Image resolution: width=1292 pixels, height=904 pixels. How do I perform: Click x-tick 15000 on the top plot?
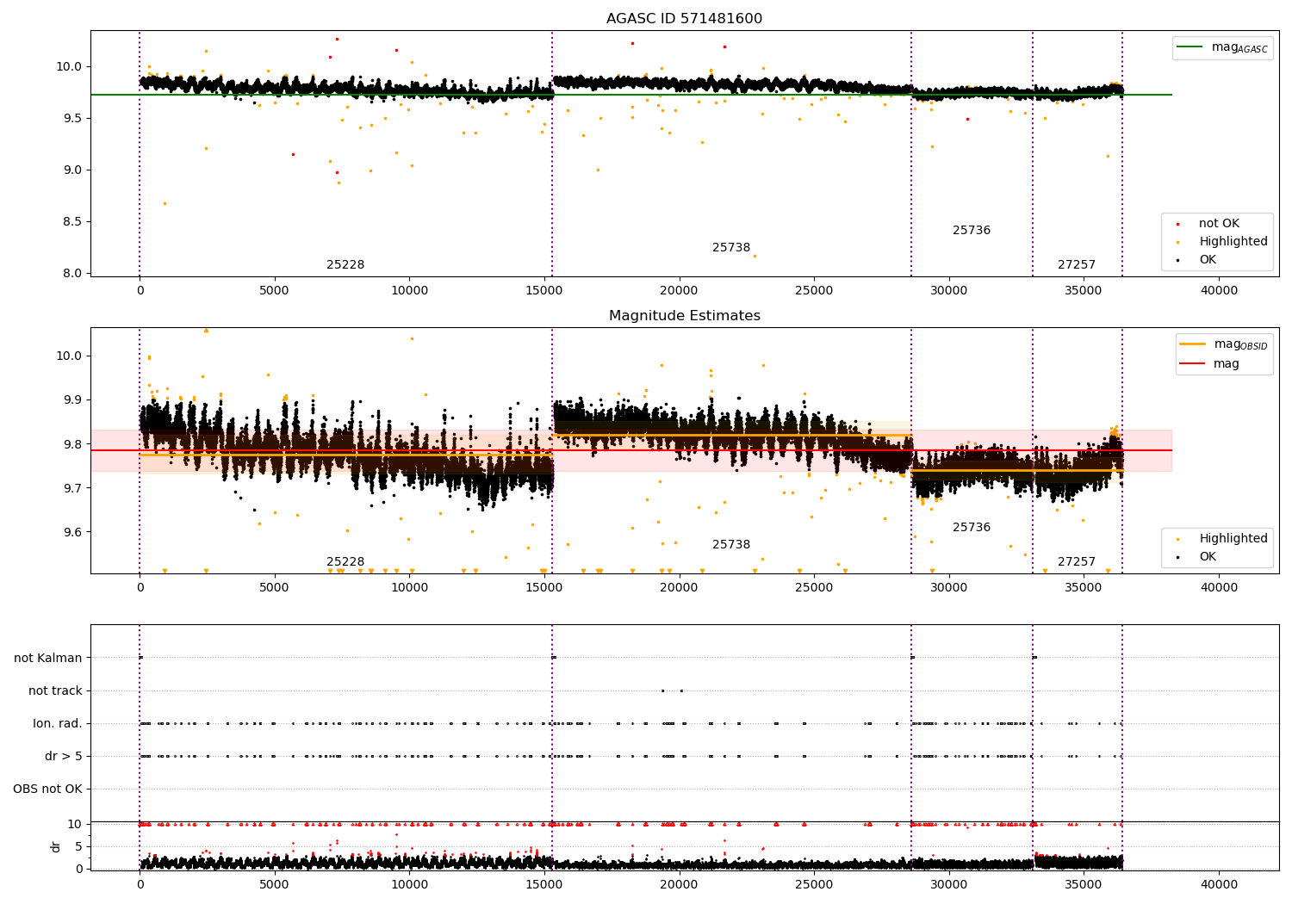point(544,291)
